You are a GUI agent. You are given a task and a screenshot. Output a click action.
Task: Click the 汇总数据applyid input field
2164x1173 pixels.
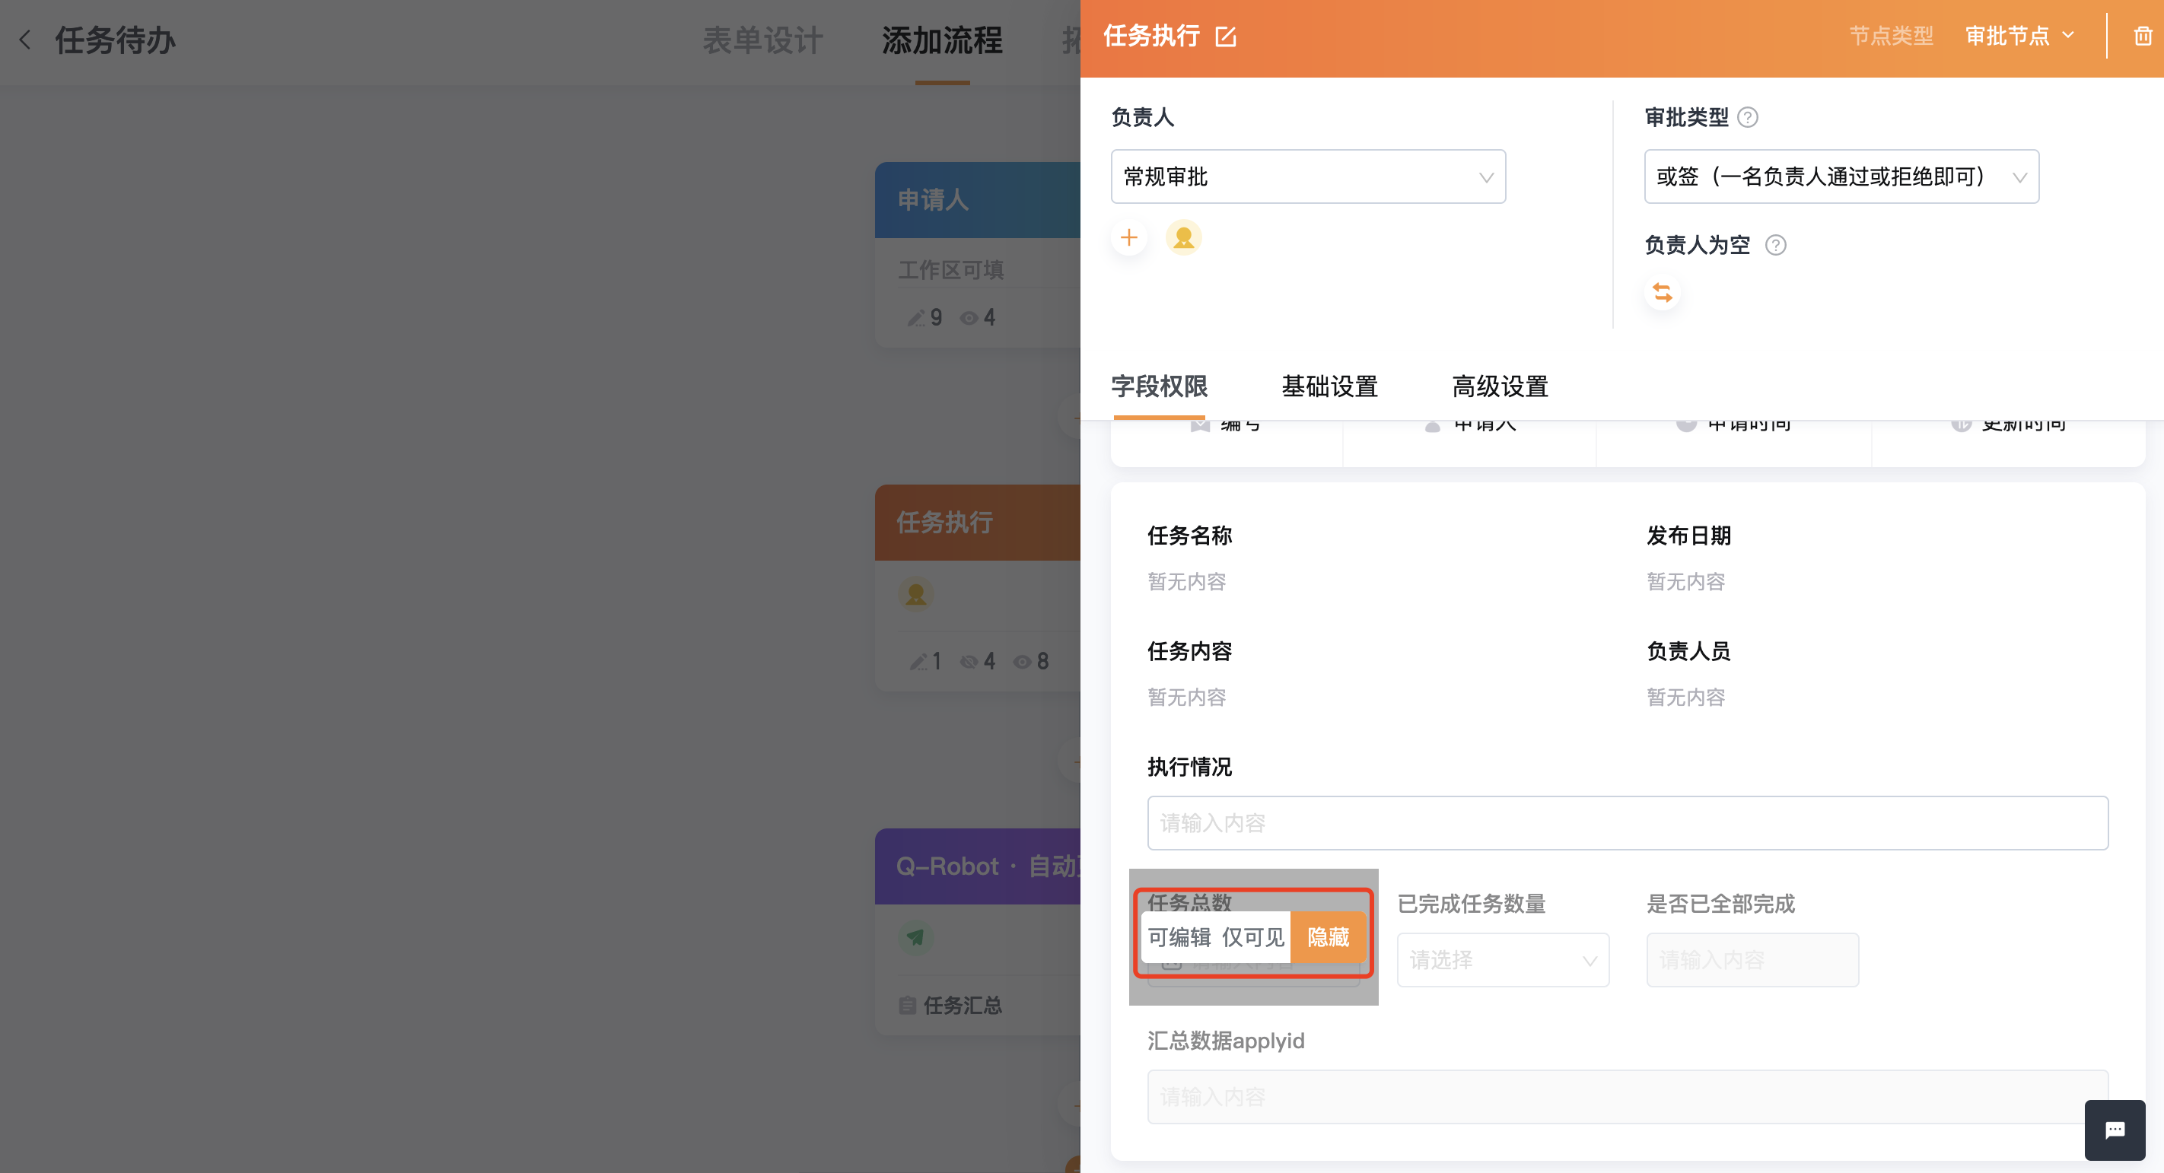click(x=1628, y=1097)
